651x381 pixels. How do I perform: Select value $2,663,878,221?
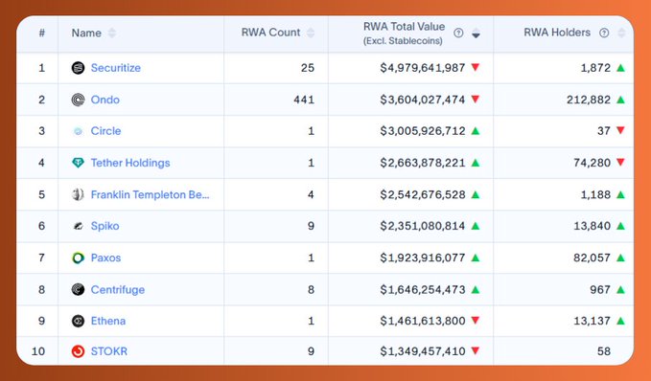tap(423, 163)
